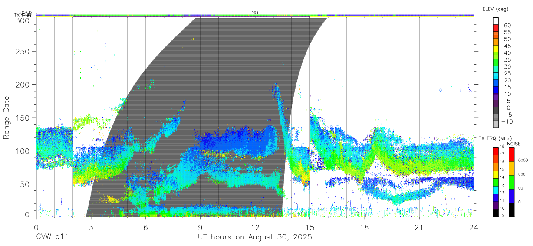The width and height of the screenshot is (533, 246).
Task: Click the x-axis tick label '15'
Action: 310,227
